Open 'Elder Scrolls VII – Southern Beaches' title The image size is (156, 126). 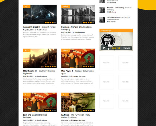40,72
